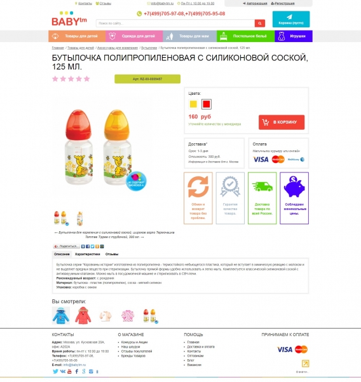Click the Instagram icon in footer

tap(91, 371)
